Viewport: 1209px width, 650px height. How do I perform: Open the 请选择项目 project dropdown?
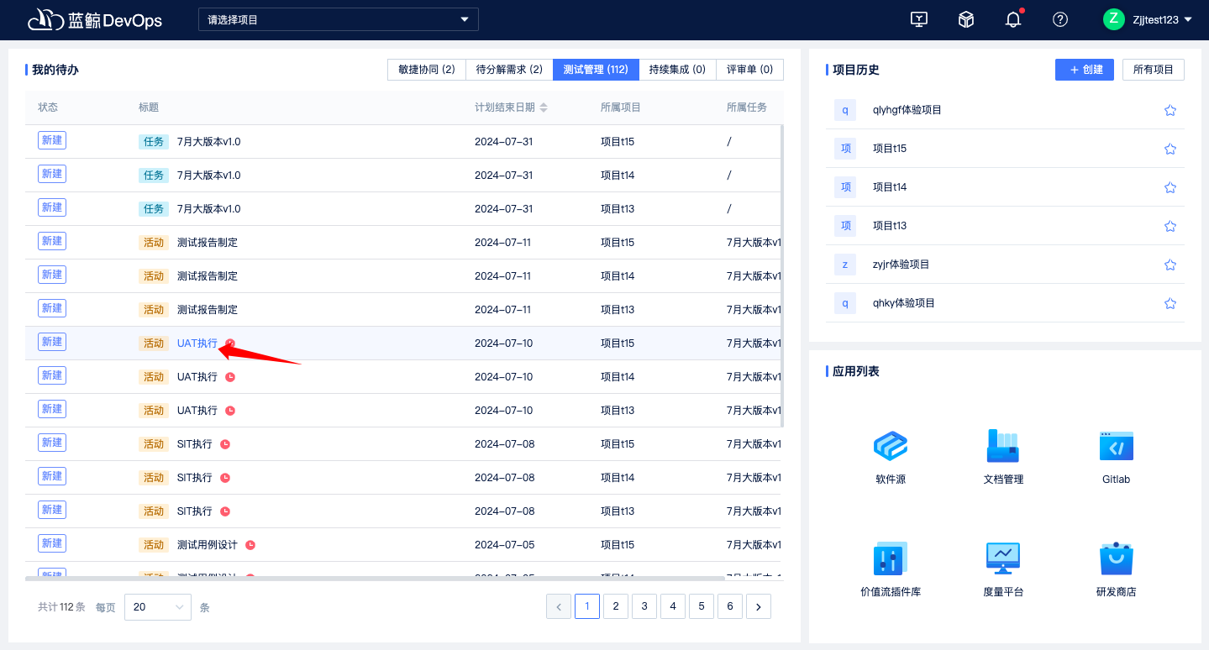339,19
